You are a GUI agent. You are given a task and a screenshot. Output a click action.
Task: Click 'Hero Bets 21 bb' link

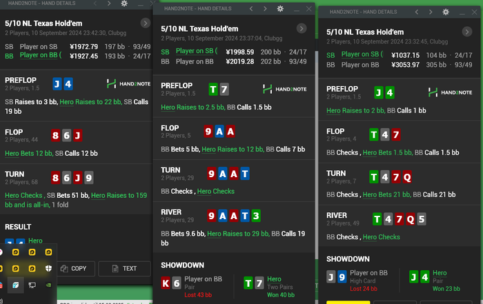coord(386,195)
